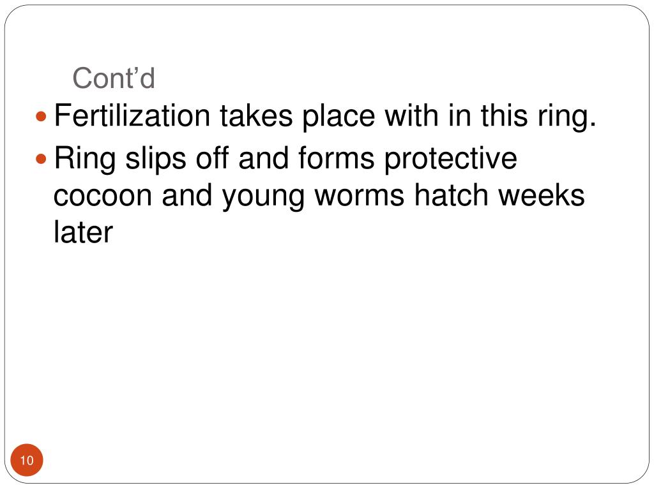Click the word protective in second bullet
This screenshot has width=654, height=490.
pos(450,160)
